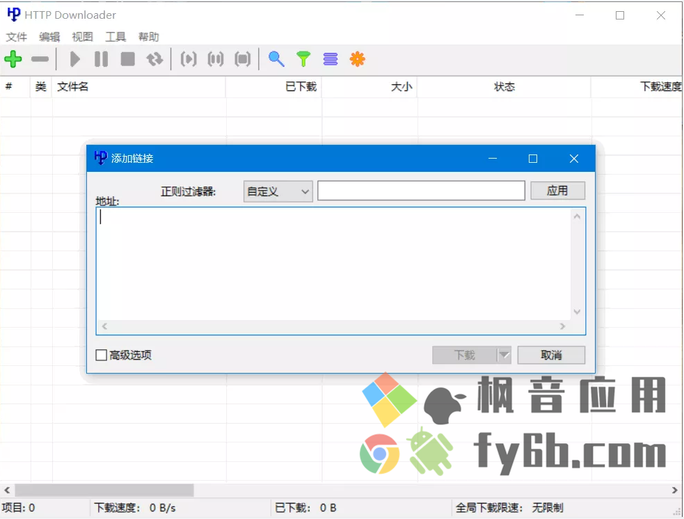
Task: Sort by the 类 column header
Action: pyautogui.click(x=41, y=87)
